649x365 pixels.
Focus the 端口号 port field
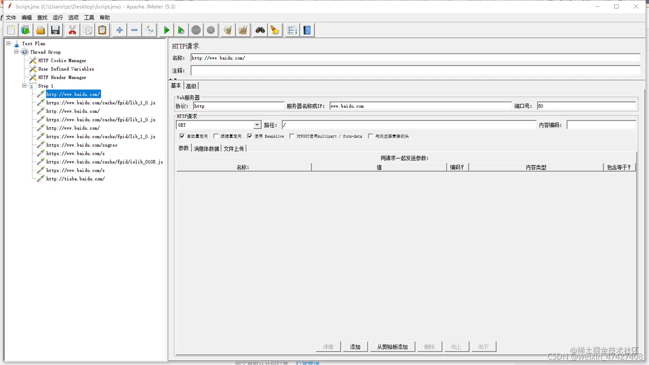pyautogui.click(x=586, y=106)
